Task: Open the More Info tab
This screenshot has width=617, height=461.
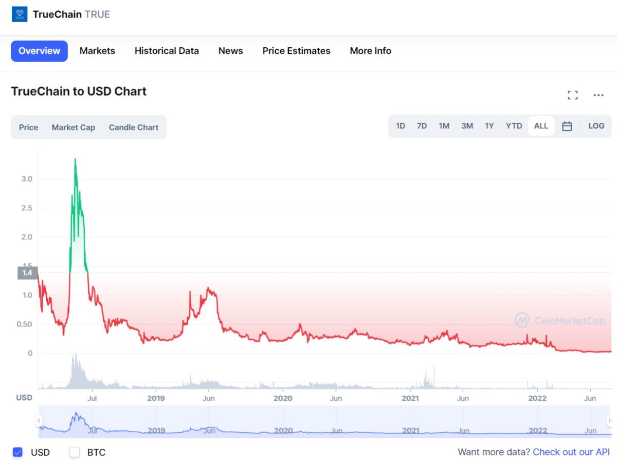Action: 370,51
